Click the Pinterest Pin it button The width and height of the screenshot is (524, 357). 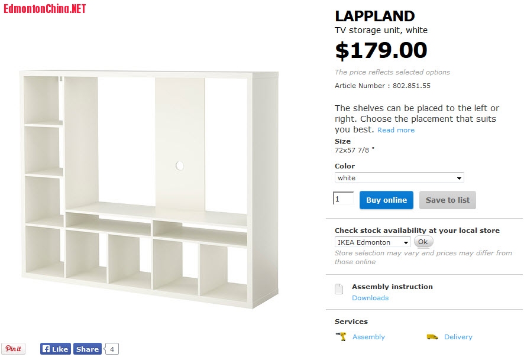coord(13,349)
